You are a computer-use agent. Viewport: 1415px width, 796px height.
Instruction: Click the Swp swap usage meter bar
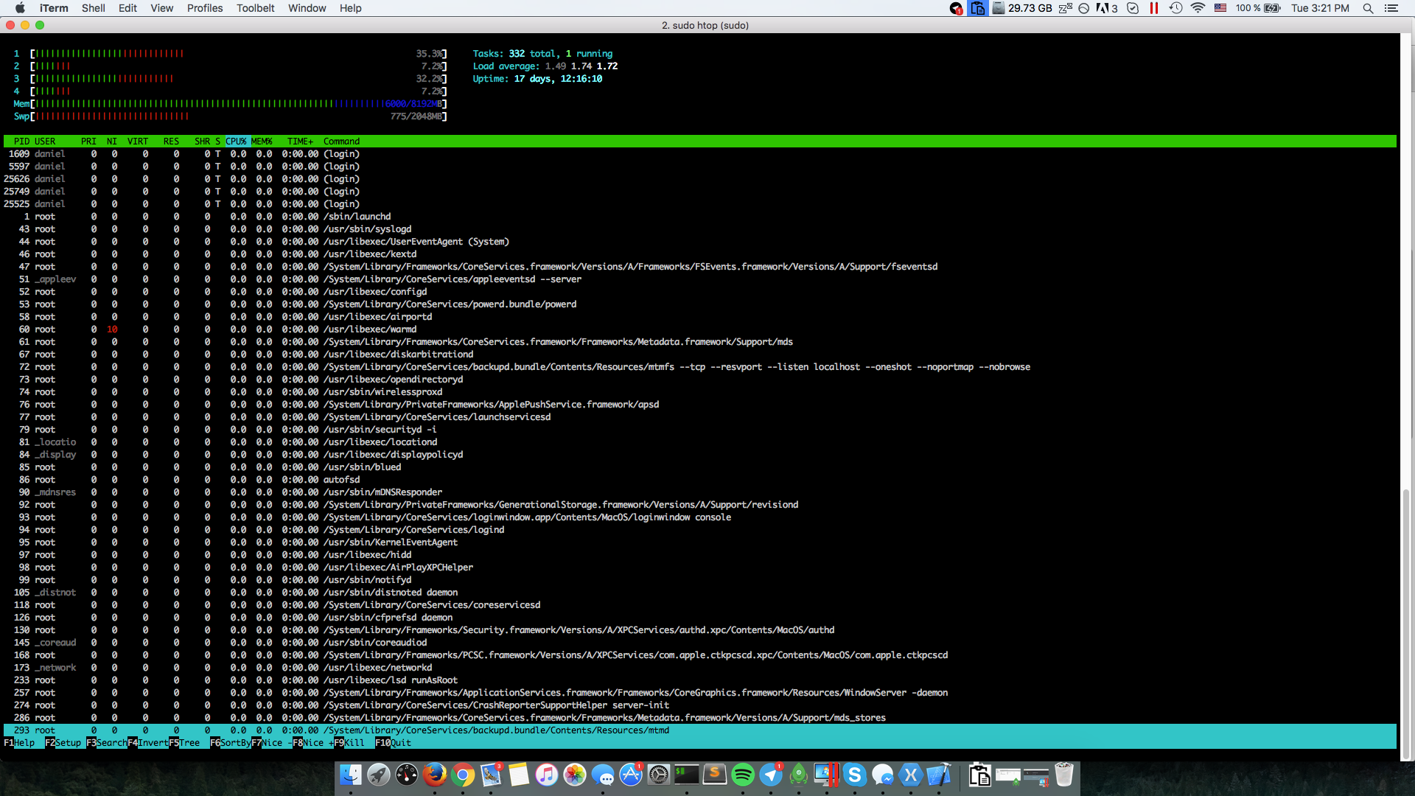230,116
